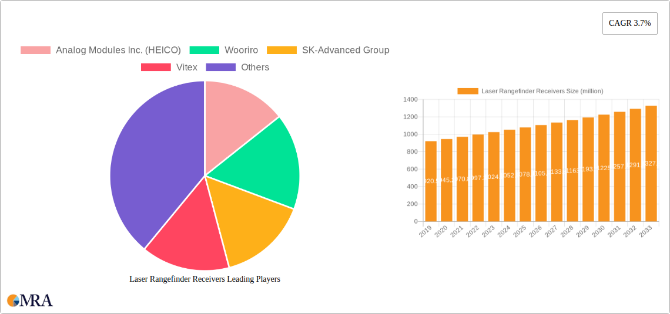Click the orange bar for 2030

604,168
